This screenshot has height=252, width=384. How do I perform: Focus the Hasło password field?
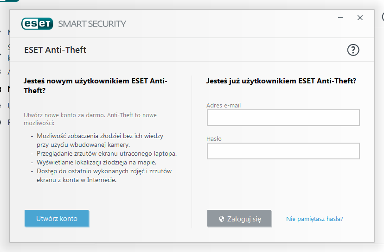coord(283,151)
